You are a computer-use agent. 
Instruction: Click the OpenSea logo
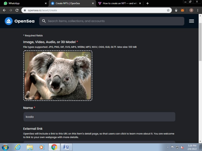[19, 21]
